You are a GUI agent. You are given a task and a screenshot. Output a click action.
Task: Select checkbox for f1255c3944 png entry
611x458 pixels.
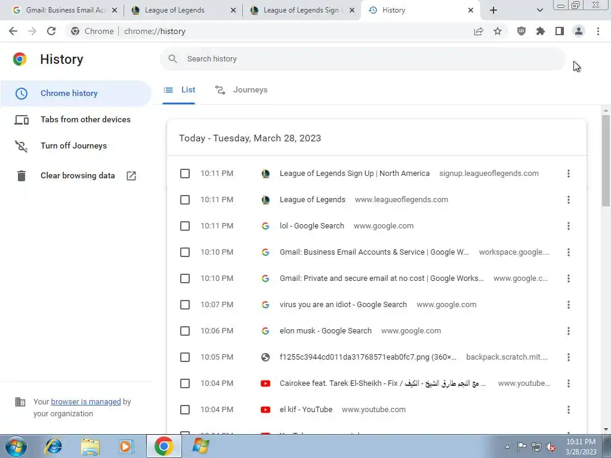185,357
